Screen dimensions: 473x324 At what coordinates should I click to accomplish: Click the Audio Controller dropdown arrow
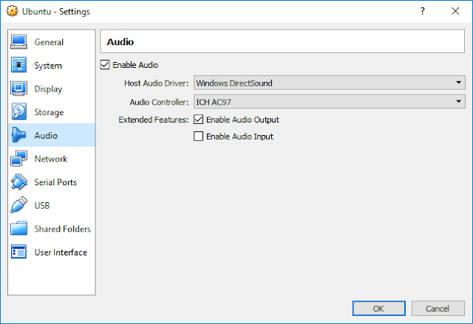[x=458, y=101]
